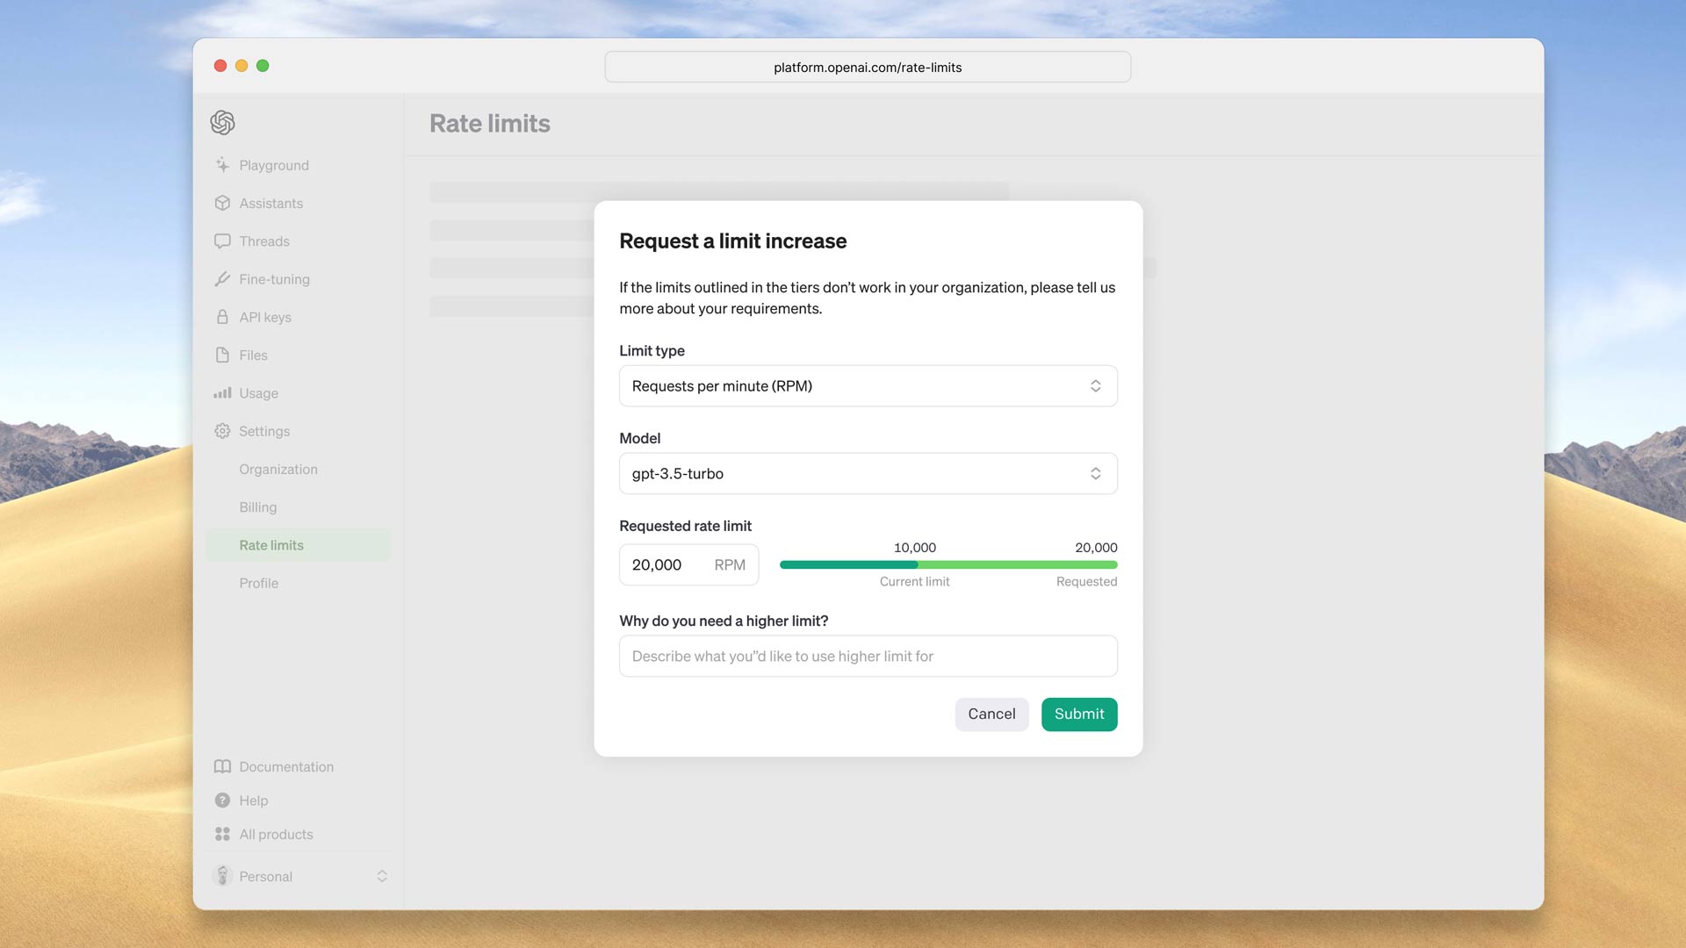Open the Limit type dropdown
1686x948 pixels.
coord(868,386)
